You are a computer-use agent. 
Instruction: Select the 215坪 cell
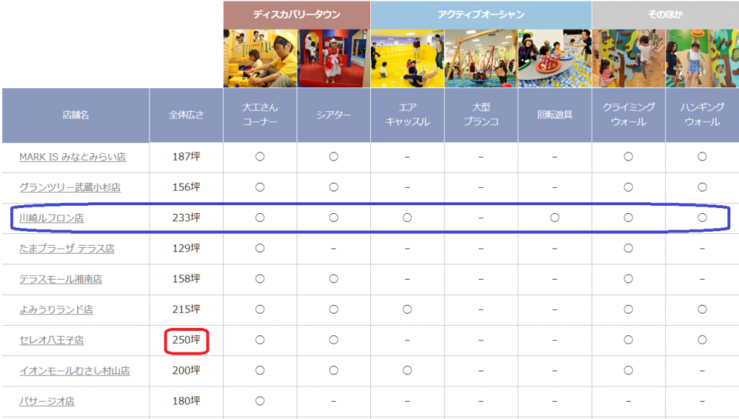pyautogui.click(x=186, y=309)
